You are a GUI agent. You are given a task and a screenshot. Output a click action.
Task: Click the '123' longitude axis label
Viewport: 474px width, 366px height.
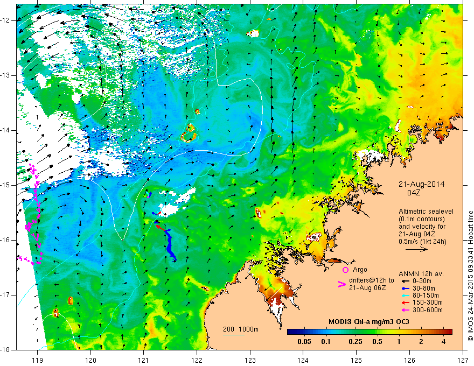point(250,360)
